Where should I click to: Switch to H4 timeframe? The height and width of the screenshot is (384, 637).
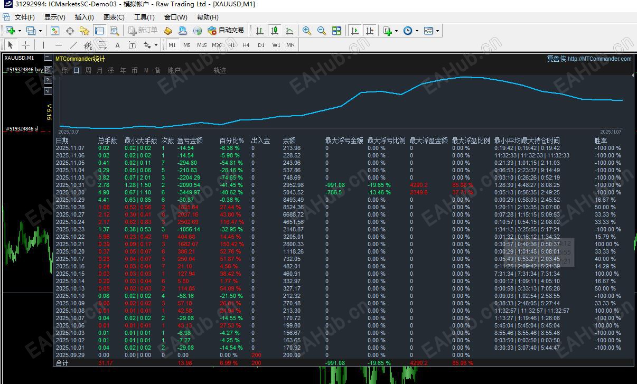(246, 45)
